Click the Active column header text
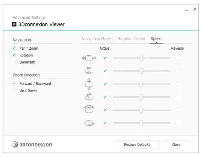203x157 pixels. coord(105,48)
